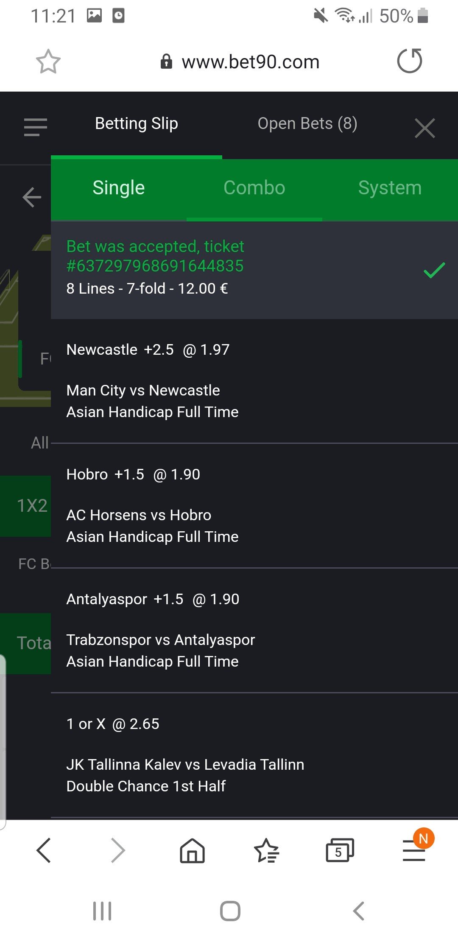This screenshot has height=942, width=458.
Task: Open Android recent apps button
Action: 102,911
